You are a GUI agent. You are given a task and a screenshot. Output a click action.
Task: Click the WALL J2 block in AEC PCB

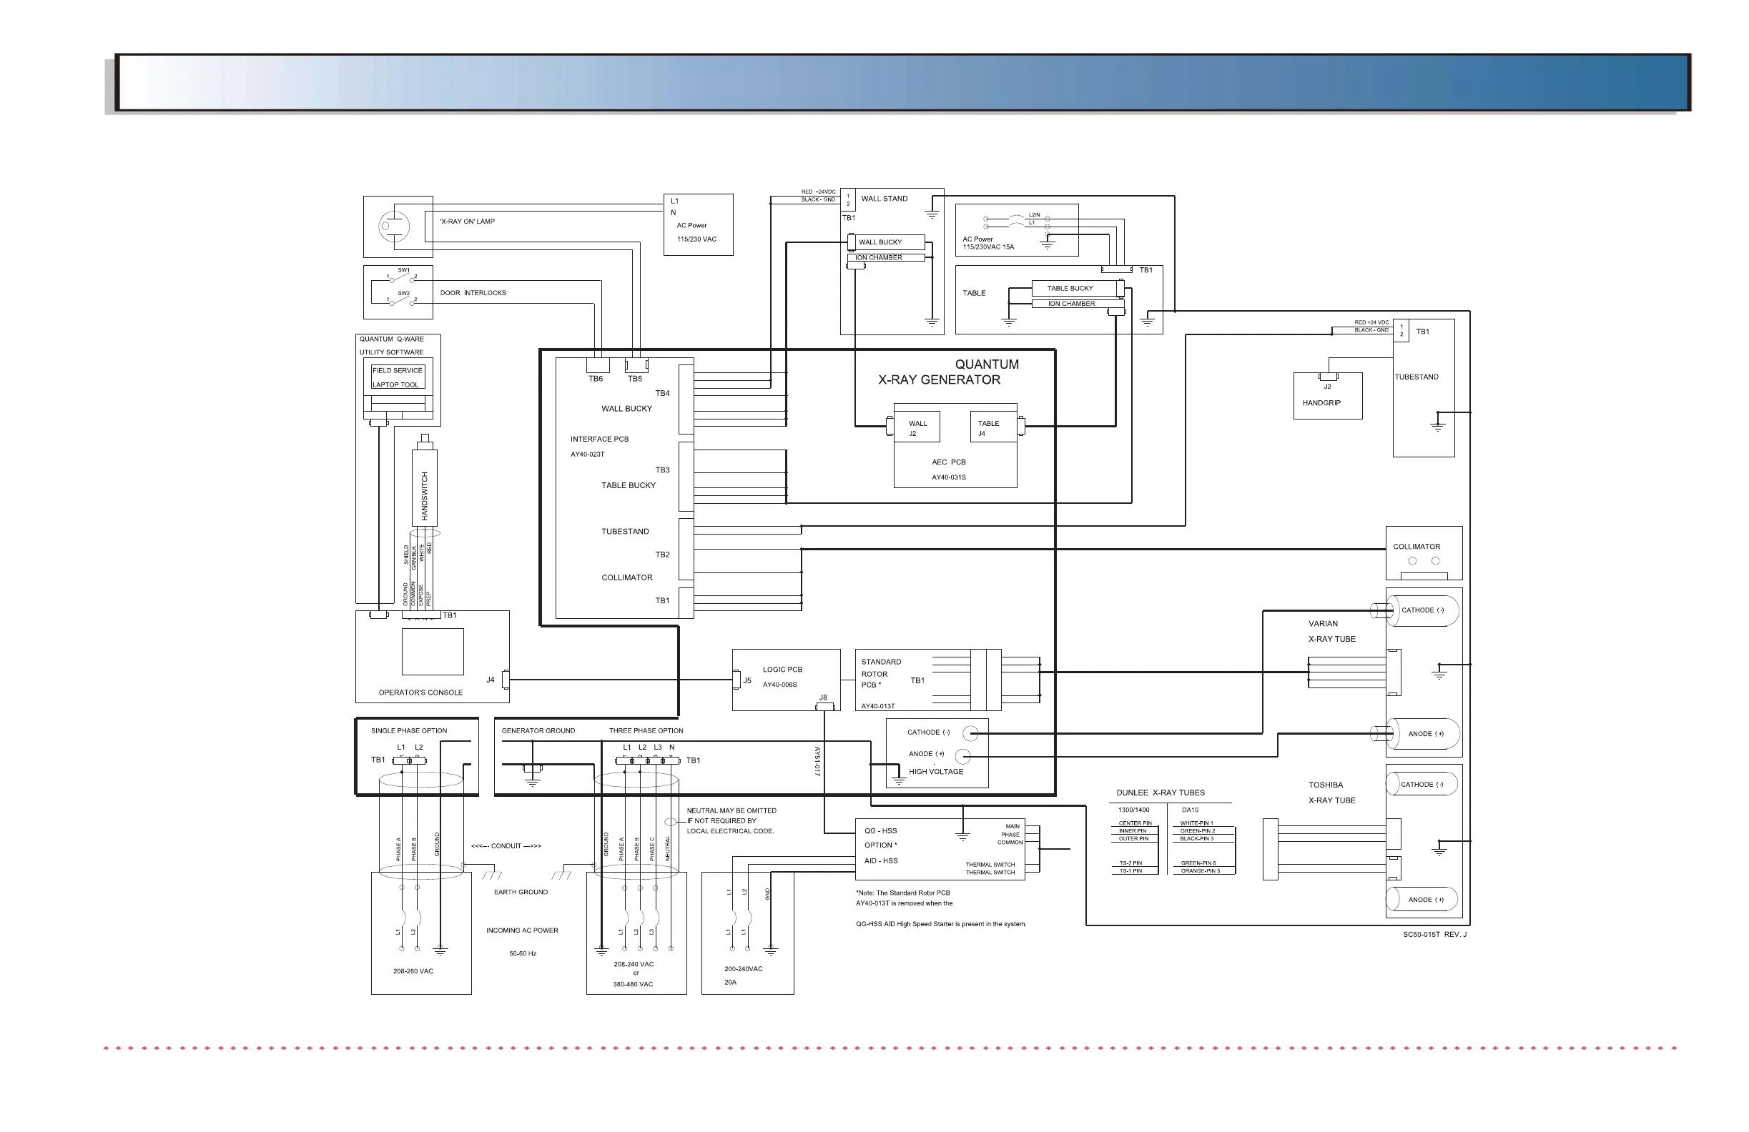(917, 427)
